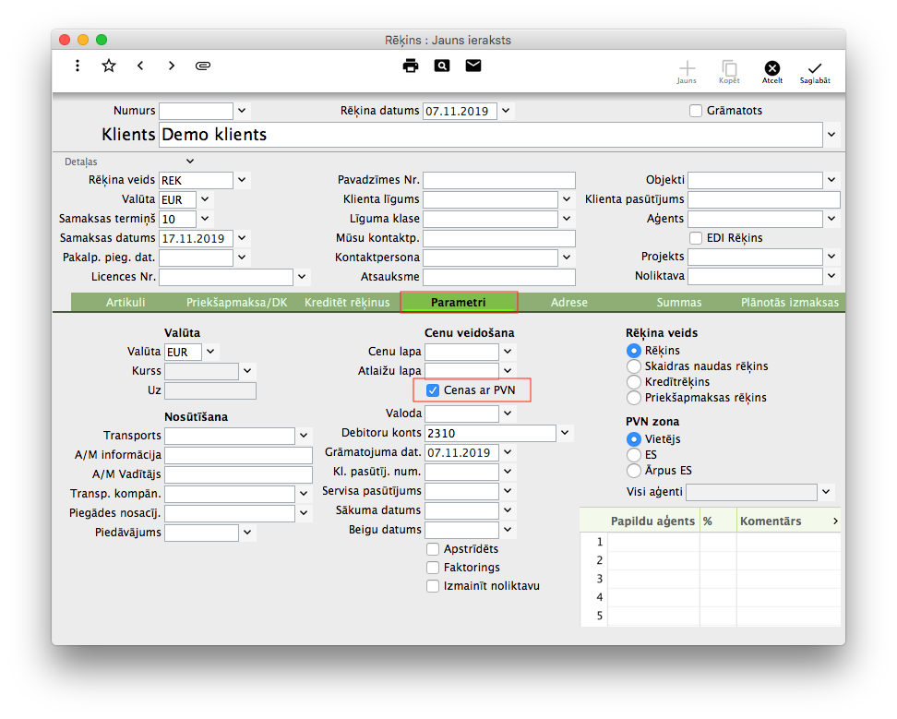Select Vietējs PVN zona radio
This screenshot has height=719, width=897.
click(x=634, y=438)
